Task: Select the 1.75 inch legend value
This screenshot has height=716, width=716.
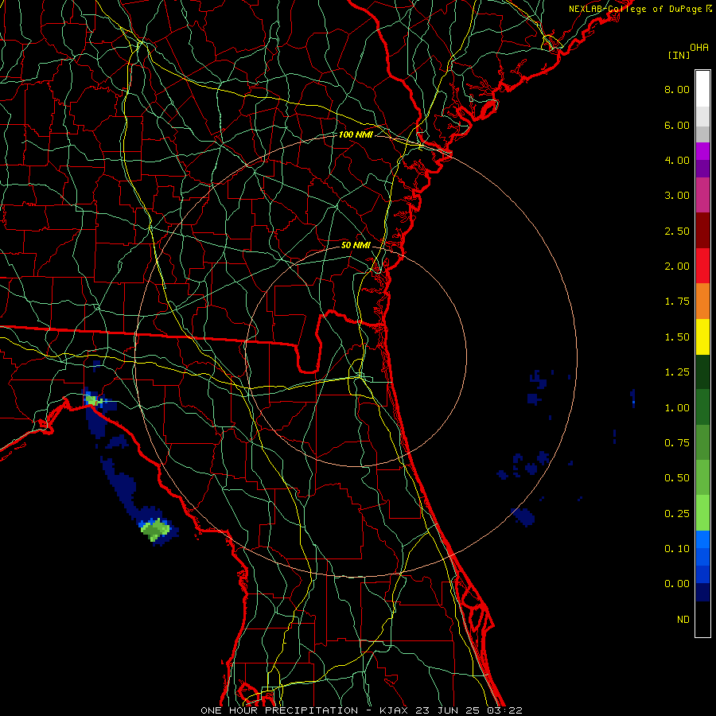Action: point(677,302)
